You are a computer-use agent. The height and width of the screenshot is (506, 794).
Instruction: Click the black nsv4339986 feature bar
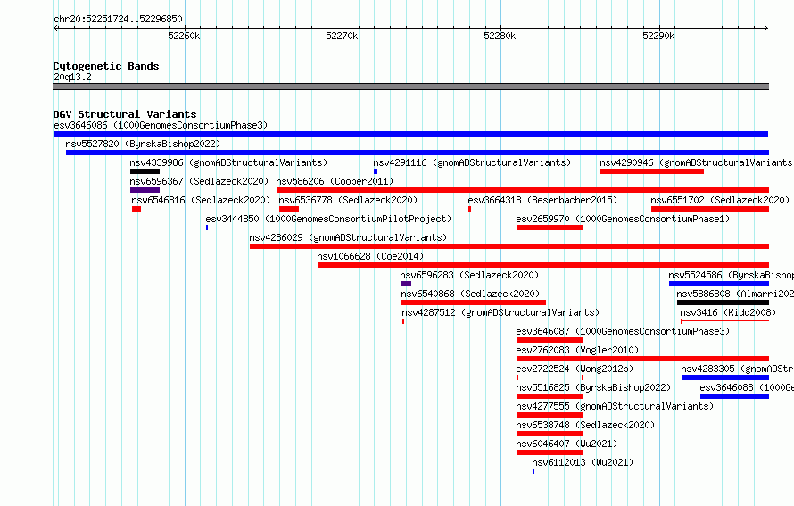[145, 171]
